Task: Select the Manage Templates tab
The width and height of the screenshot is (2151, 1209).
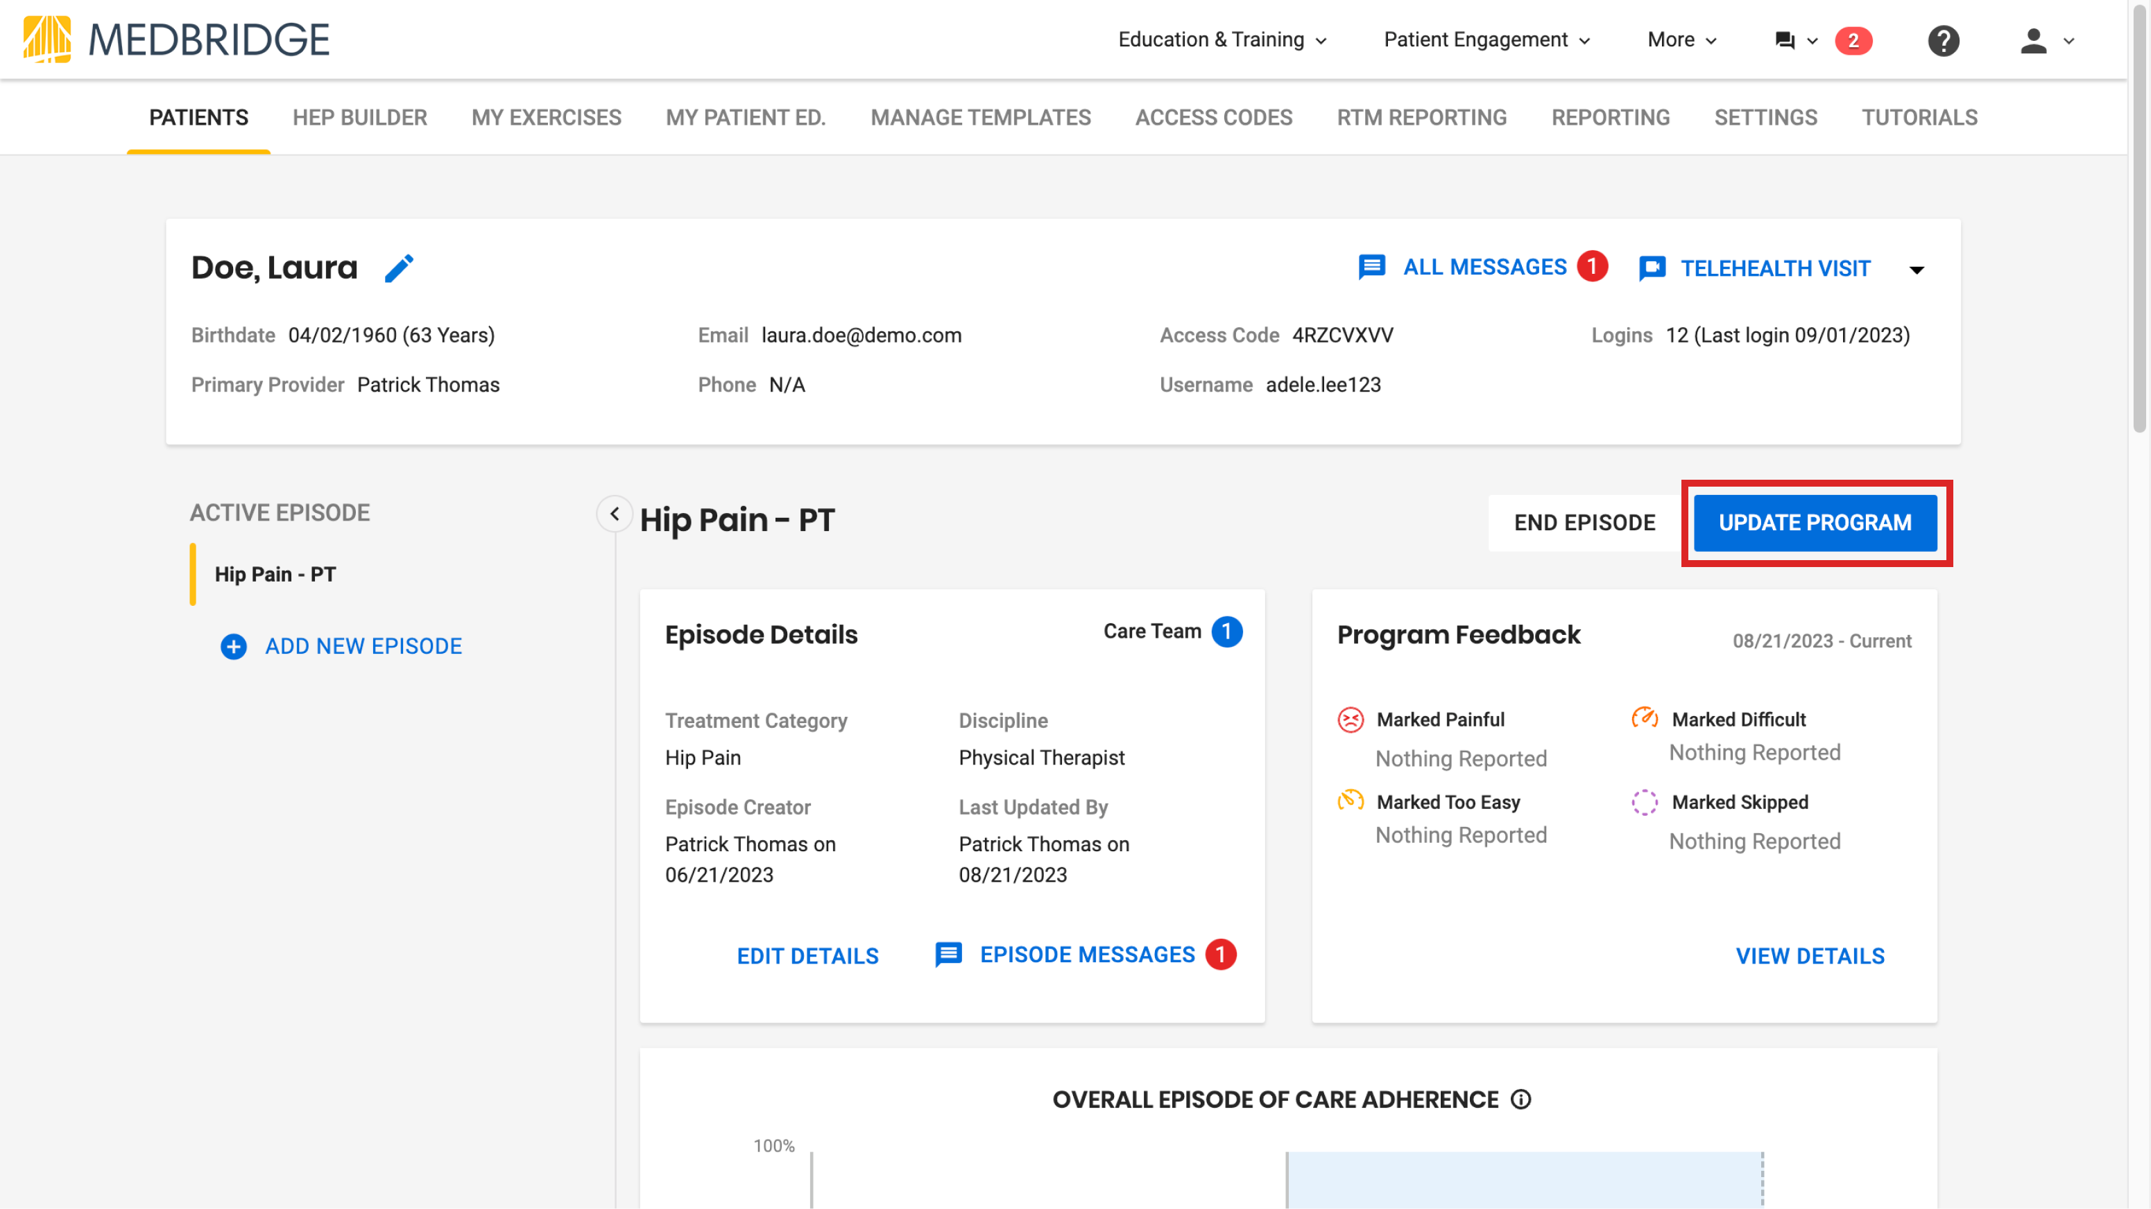Action: [x=980, y=118]
